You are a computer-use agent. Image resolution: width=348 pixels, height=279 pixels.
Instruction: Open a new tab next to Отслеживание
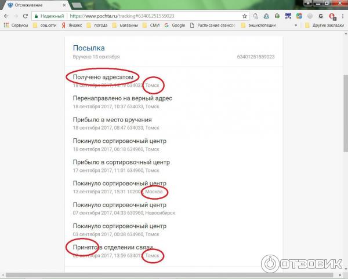(x=77, y=5)
